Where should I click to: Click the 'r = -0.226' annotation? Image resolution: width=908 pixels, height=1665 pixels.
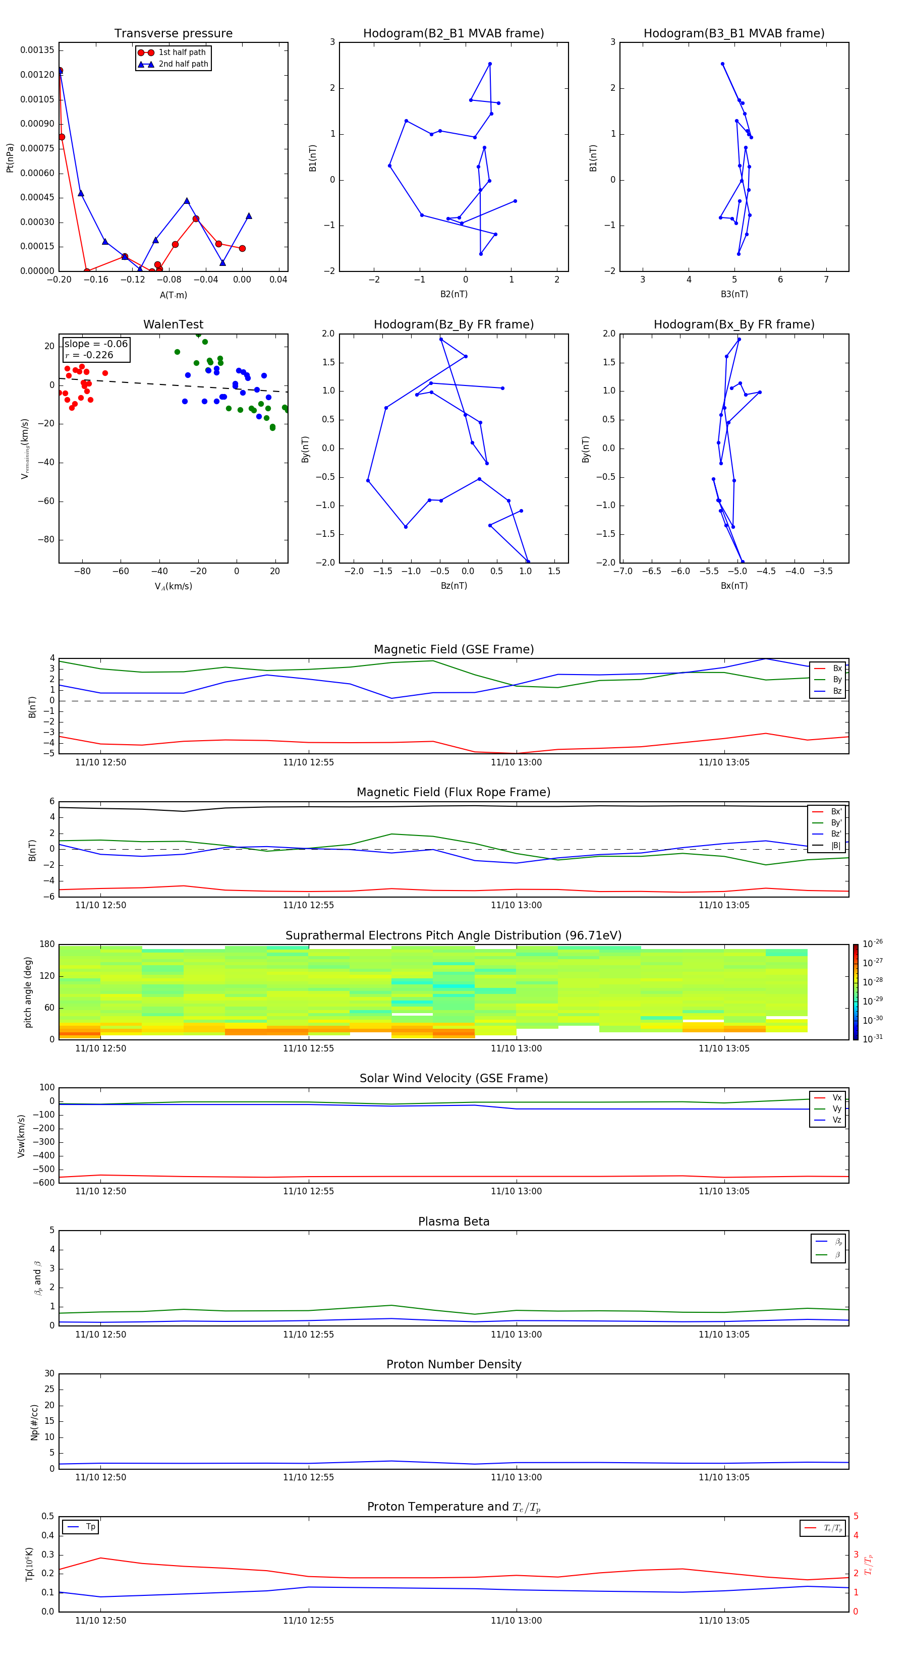point(89,355)
